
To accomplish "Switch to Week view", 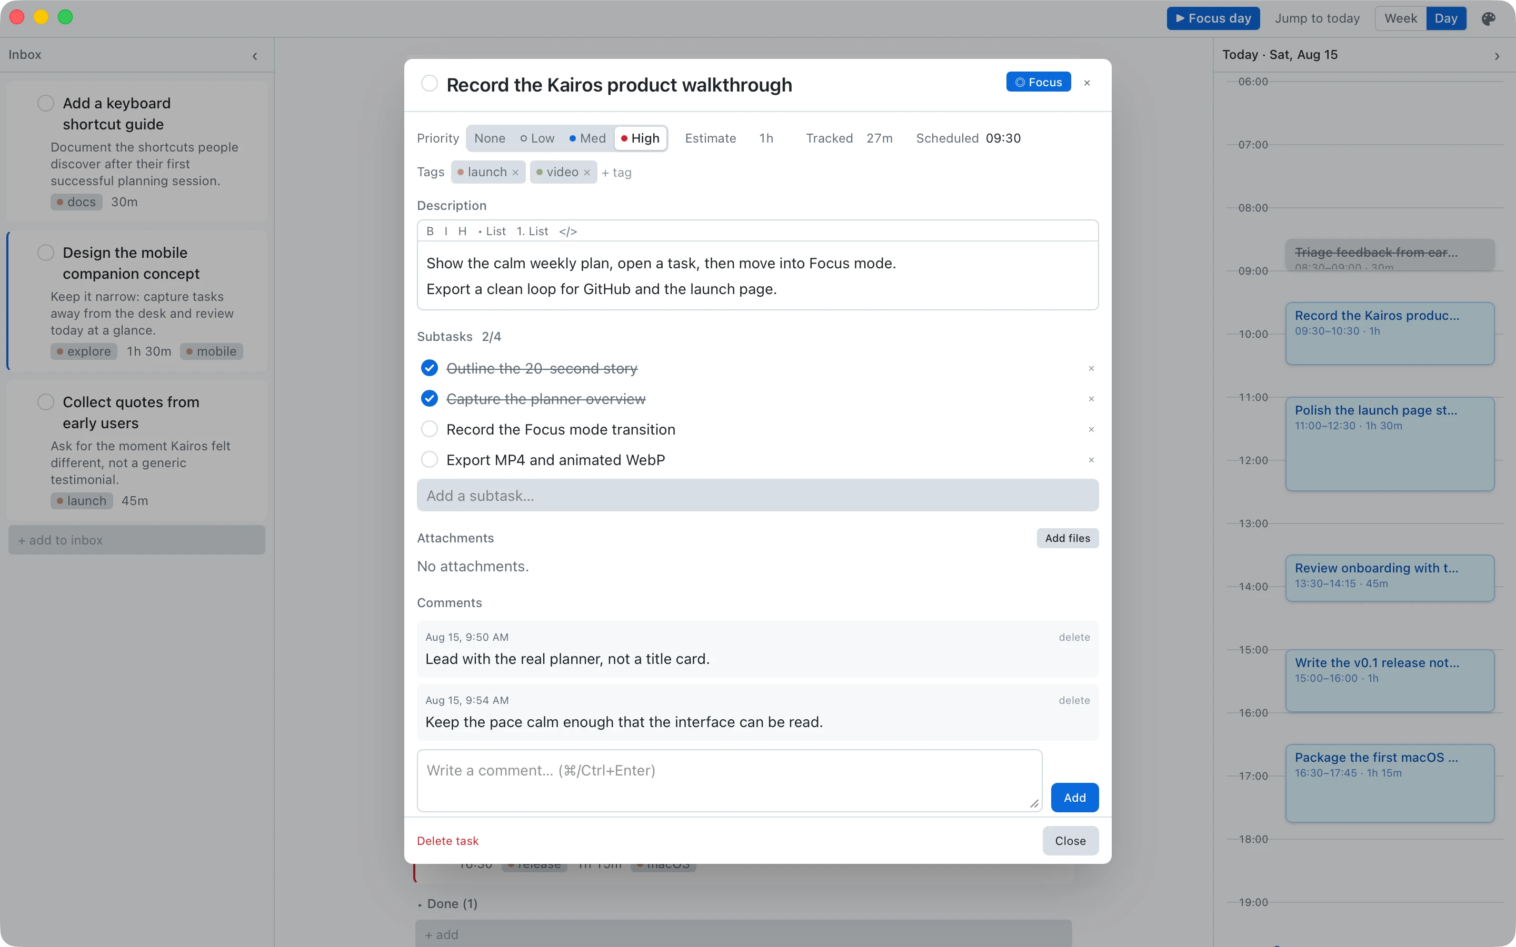I will click(1401, 18).
